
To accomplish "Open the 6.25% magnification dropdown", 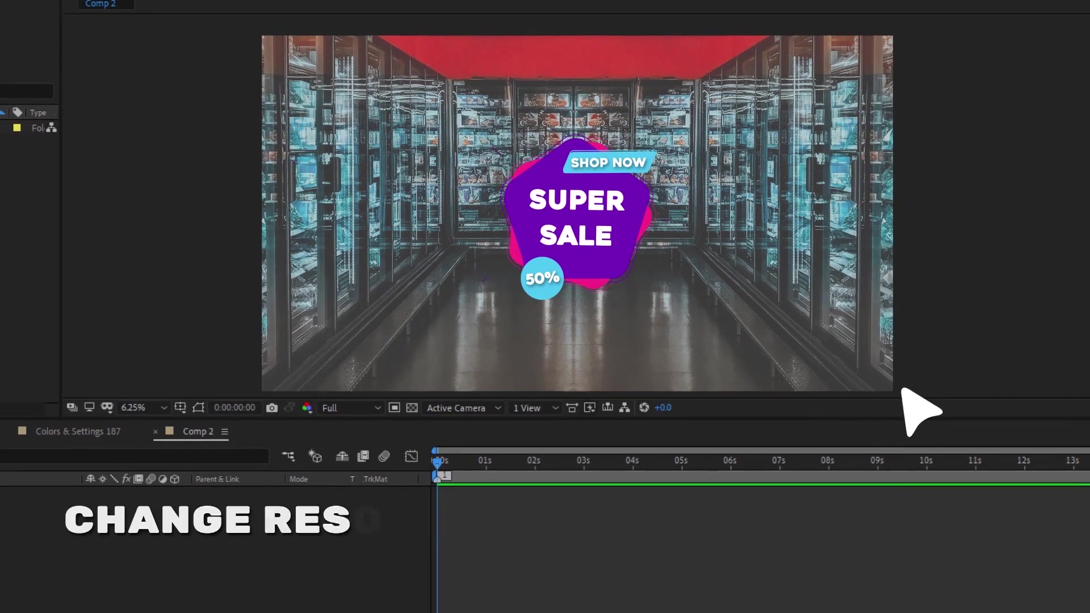I will click(x=144, y=408).
